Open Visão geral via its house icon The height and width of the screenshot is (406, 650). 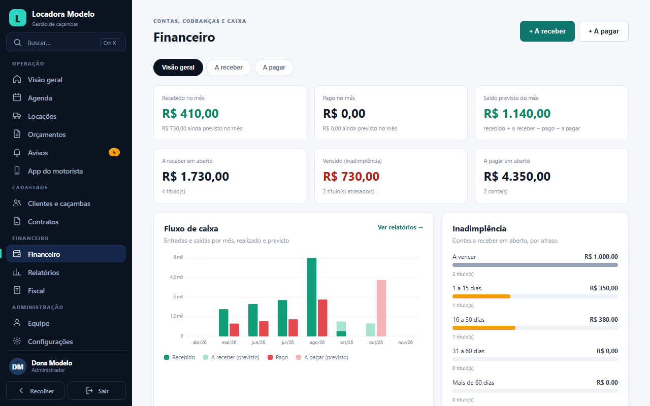(17, 80)
